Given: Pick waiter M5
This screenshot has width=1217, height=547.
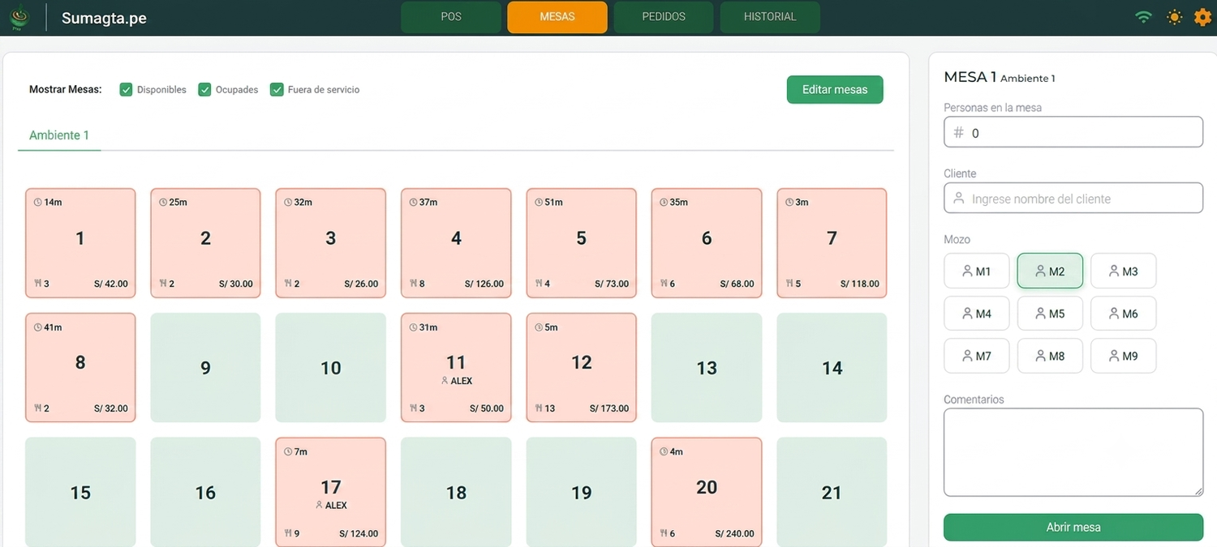Looking at the screenshot, I should [x=1050, y=314].
